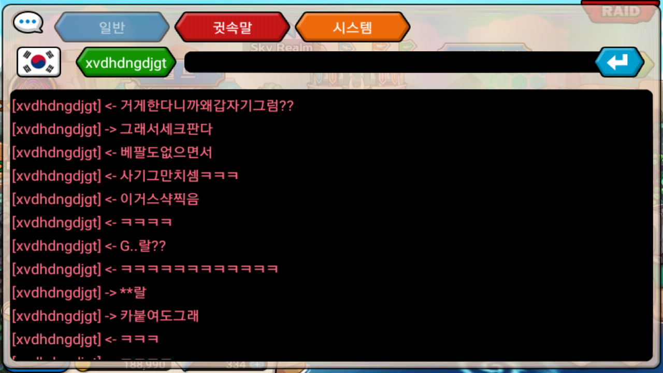This screenshot has height=373, width=663.
Task: Tap the plus icon next to 334
Action: (258, 365)
